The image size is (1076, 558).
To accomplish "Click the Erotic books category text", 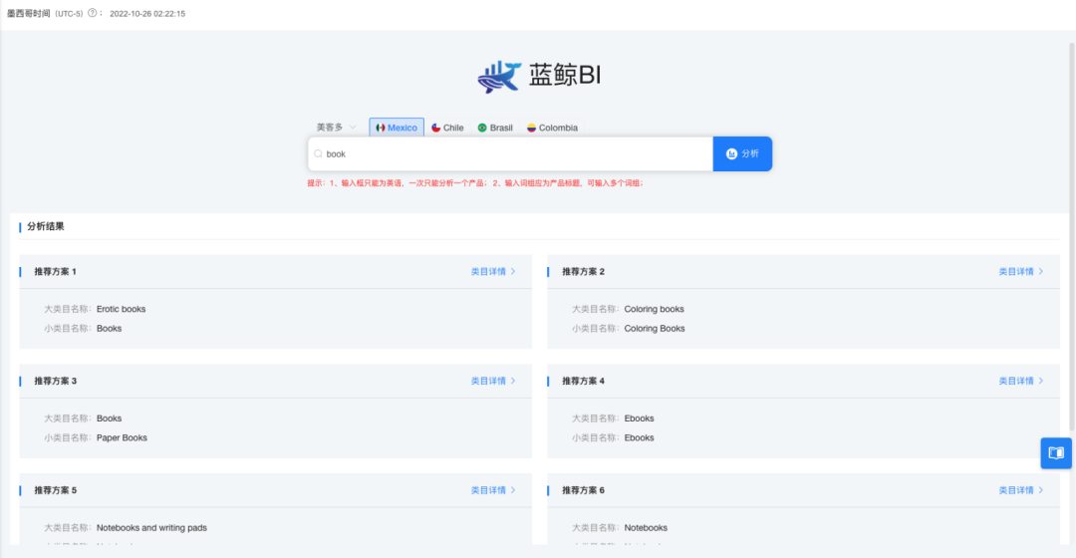I will pos(121,309).
